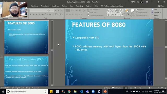
Task: Select slide 31 Features of 8080 thumbnail
Action: coord(26,37)
